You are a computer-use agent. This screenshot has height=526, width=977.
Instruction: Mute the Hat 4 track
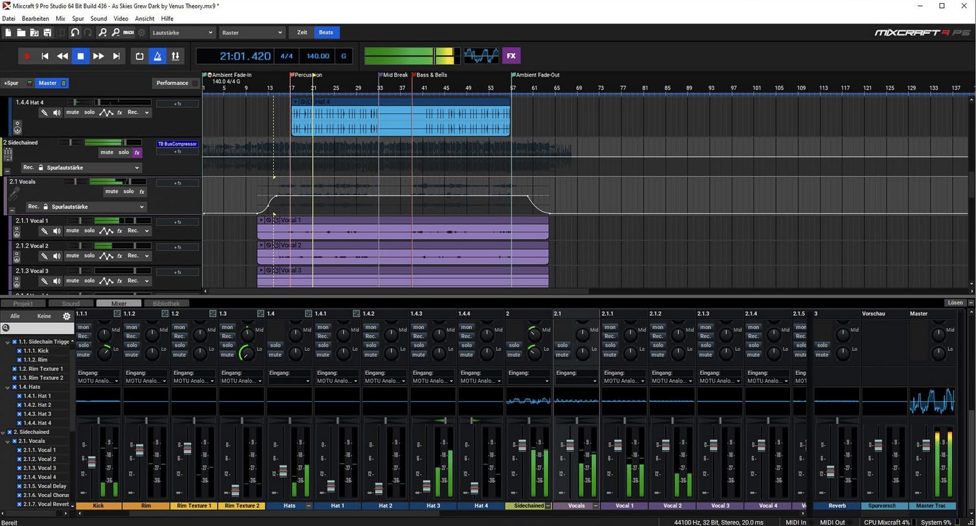(72, 112)
